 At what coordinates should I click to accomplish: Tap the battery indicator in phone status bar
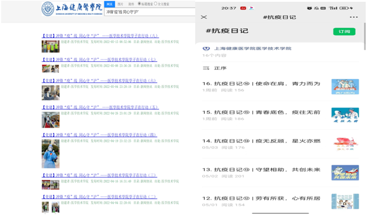click(x=344, y=8)
